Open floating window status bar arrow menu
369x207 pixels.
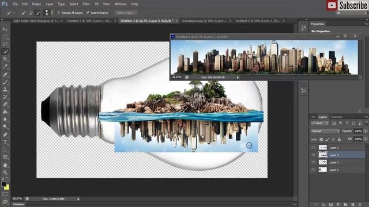point(238,78)
